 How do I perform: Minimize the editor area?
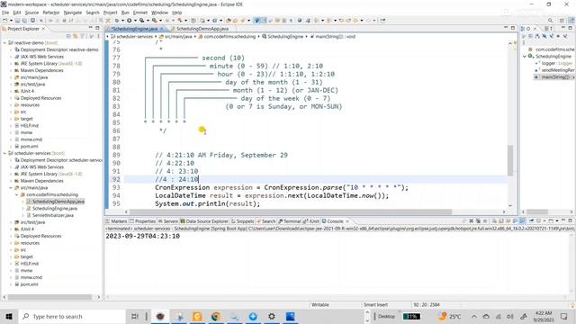(506, 28)
